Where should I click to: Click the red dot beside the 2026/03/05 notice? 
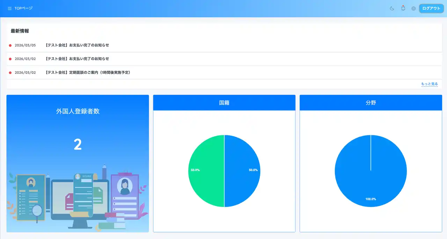click(x=10, y=45)
